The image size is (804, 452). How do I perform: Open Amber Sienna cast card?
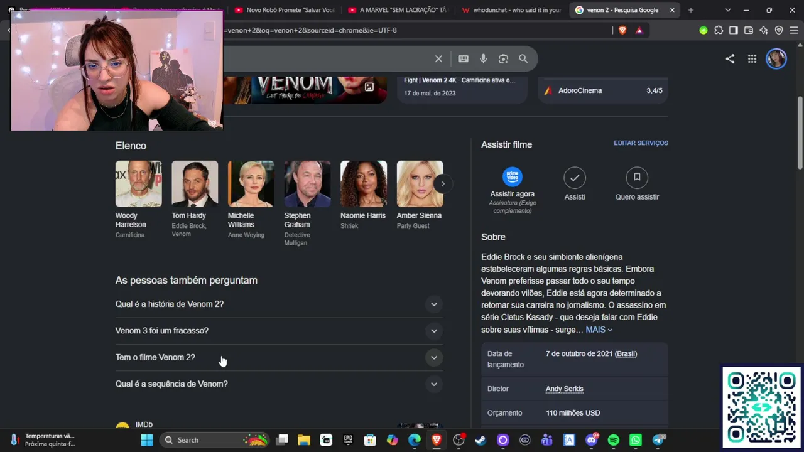[x=420, y=195]
